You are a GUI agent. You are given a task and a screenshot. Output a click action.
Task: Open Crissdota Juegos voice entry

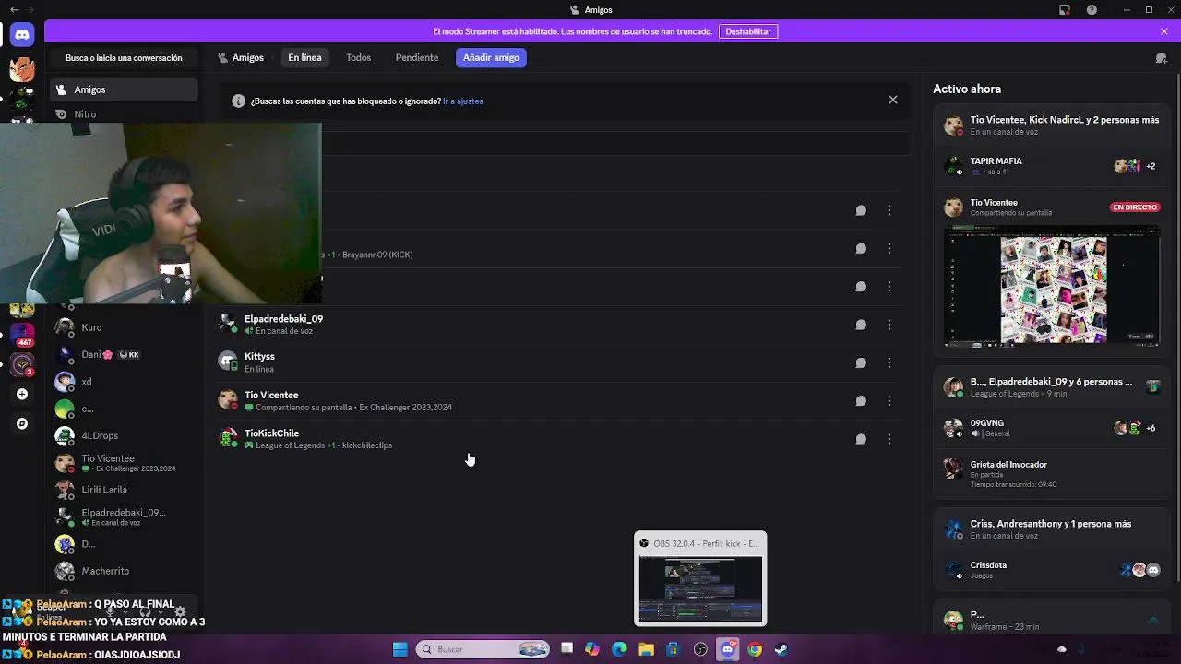pos(1052,570)
